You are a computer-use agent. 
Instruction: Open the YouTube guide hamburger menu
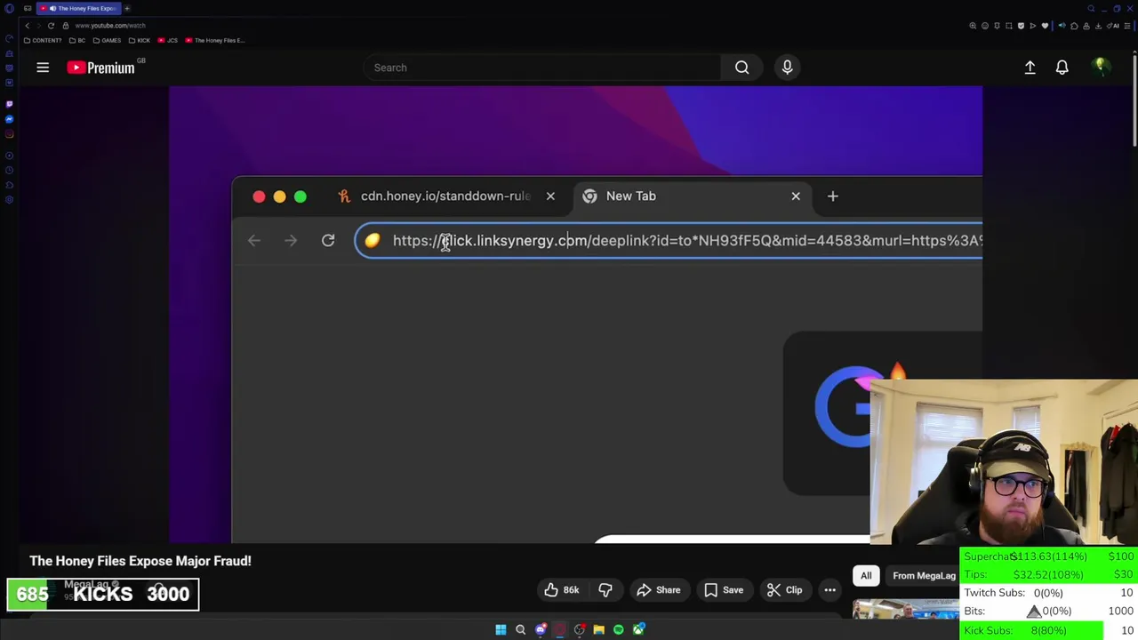pyautogui.click(x=43, y=68)
